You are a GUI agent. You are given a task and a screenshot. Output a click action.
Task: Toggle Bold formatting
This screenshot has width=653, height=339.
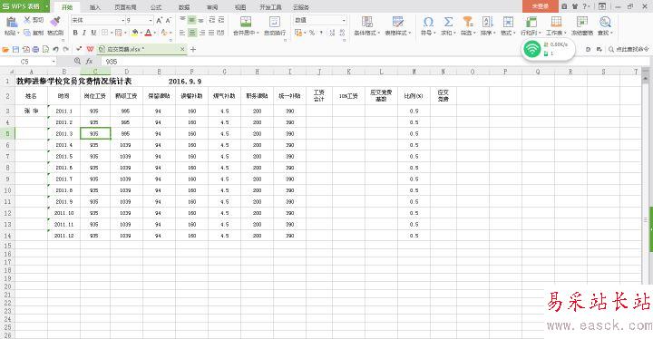(x=75, y=33)
